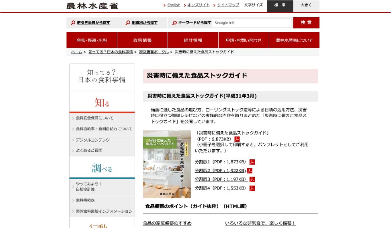The width and height of the screenshot is (391, 228).
Task: Open the 政策情報 menu
Action: point(142,40)
